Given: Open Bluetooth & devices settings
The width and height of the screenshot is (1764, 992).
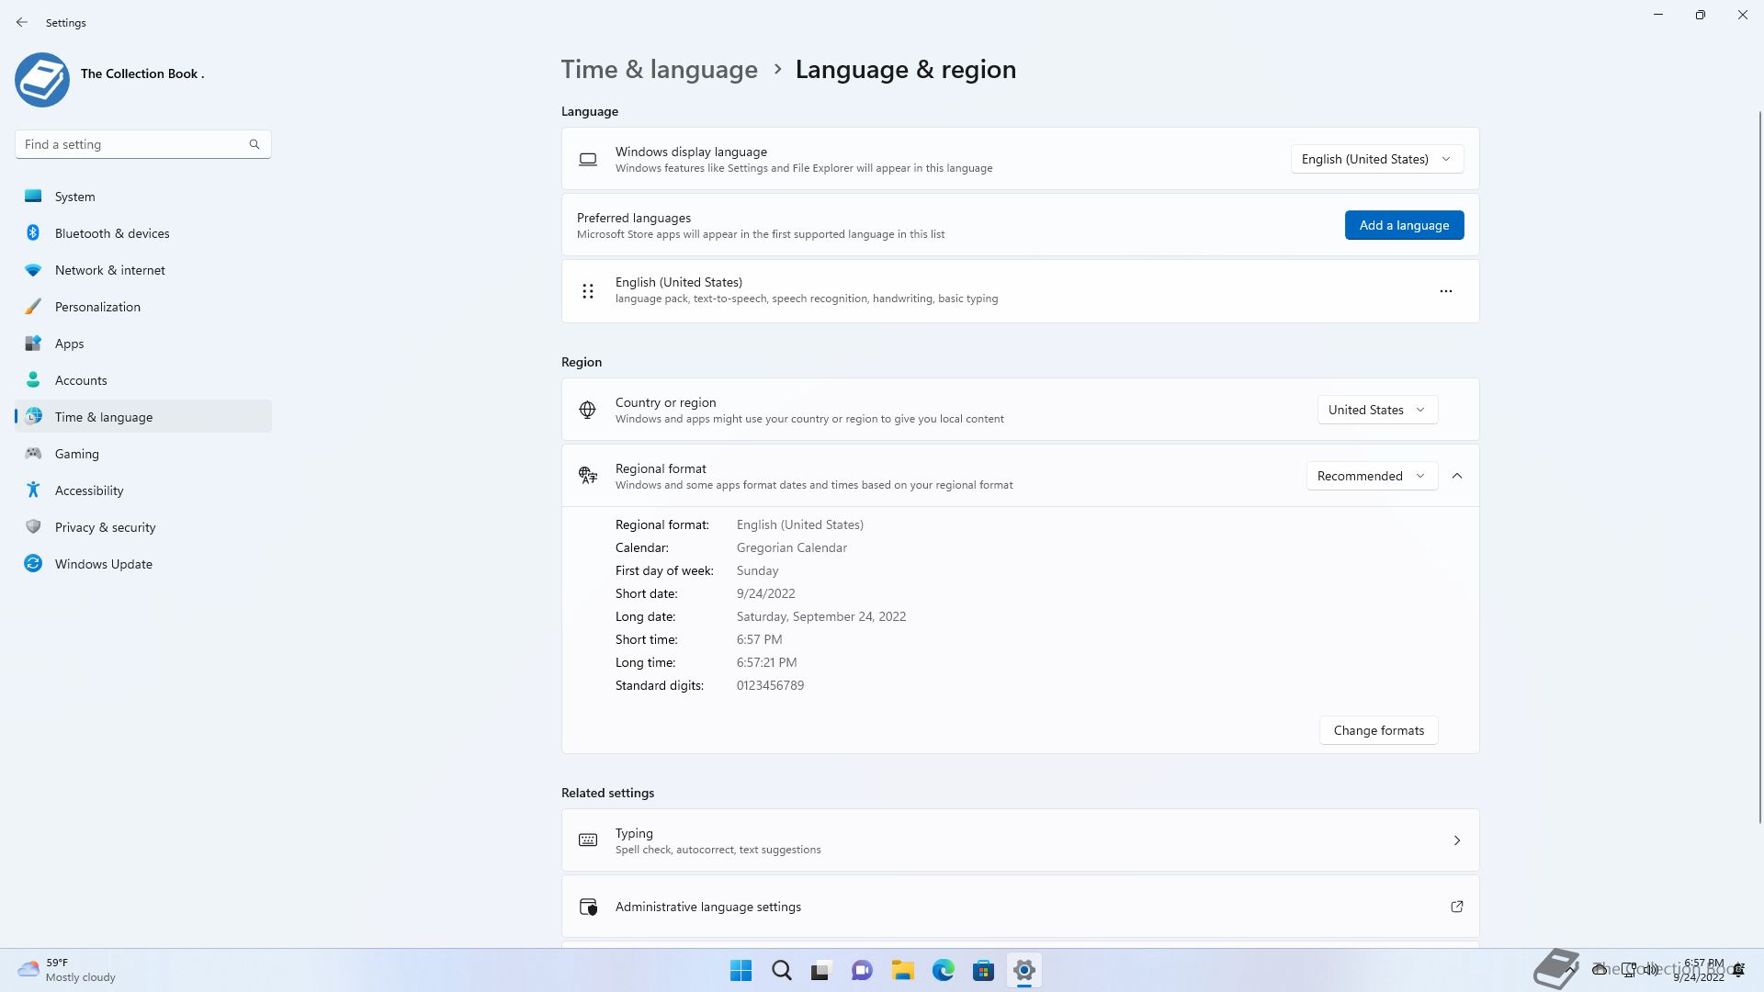Looking at the screenshot, I should [143, 233].
